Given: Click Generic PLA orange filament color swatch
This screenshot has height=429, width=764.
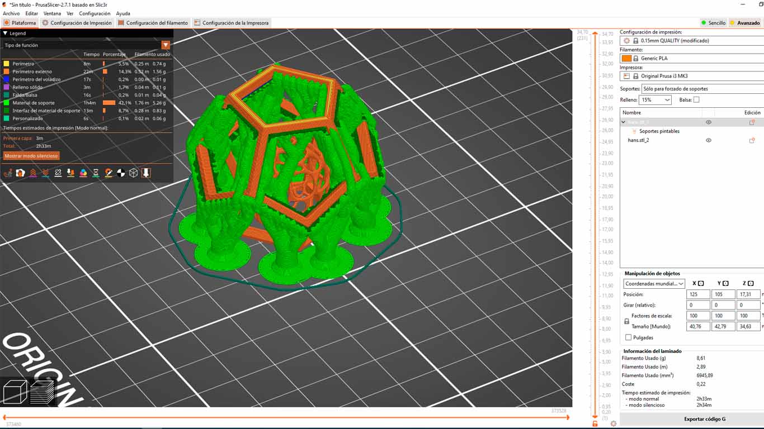Looking at the screenshot, I should 626,58.
